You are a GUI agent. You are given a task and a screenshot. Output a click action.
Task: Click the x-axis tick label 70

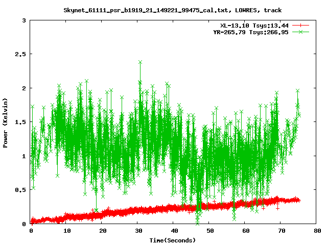click(x=282, y=231)
